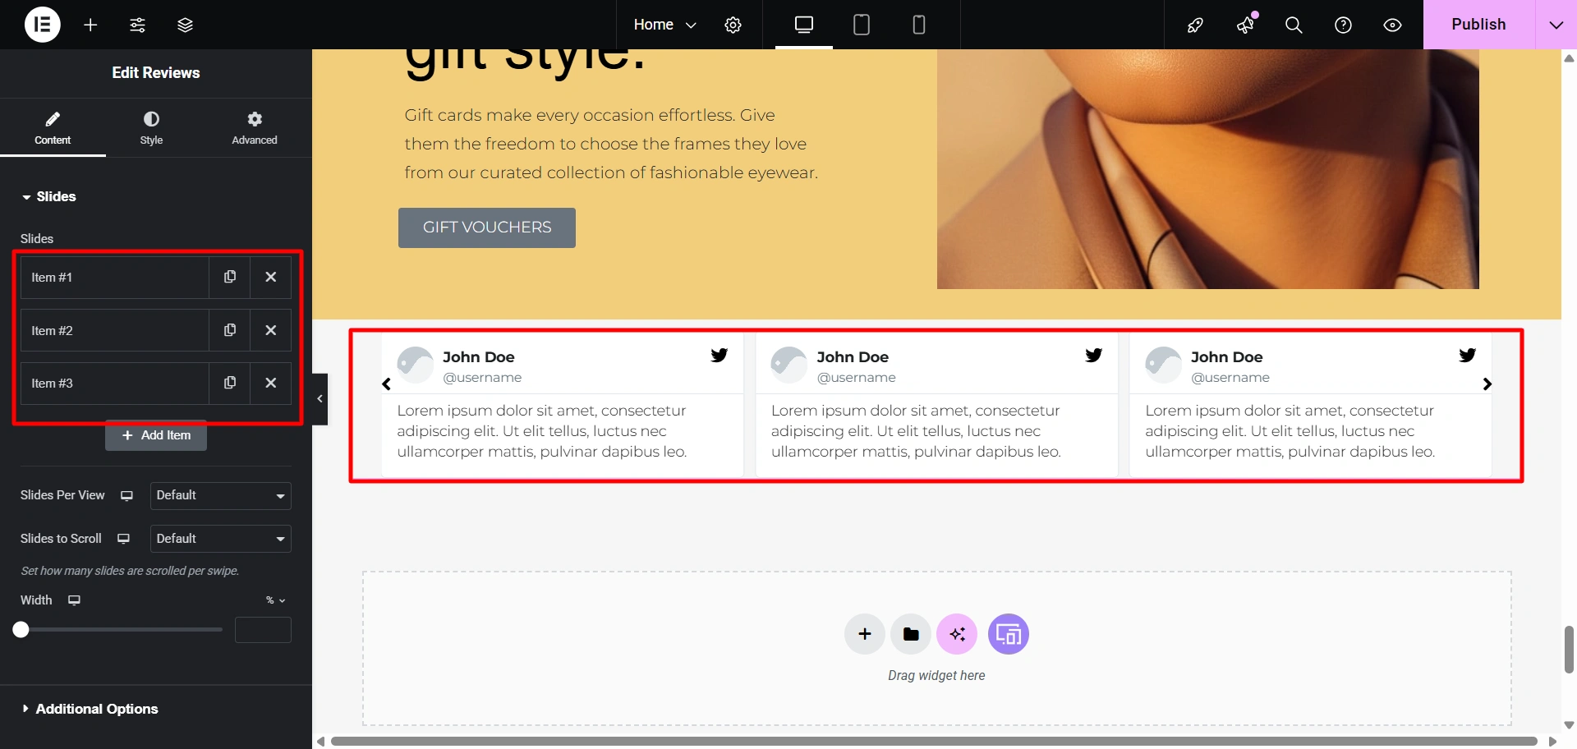Click the Twitter icon on second review

[x=1093, y=355]
